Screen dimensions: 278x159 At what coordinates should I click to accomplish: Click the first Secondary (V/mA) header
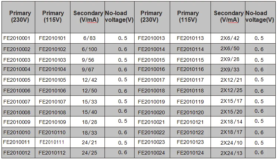point(87,17)
